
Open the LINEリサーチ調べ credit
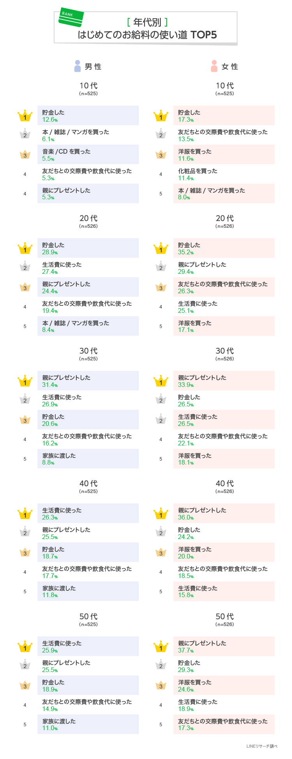click(262, 746)
